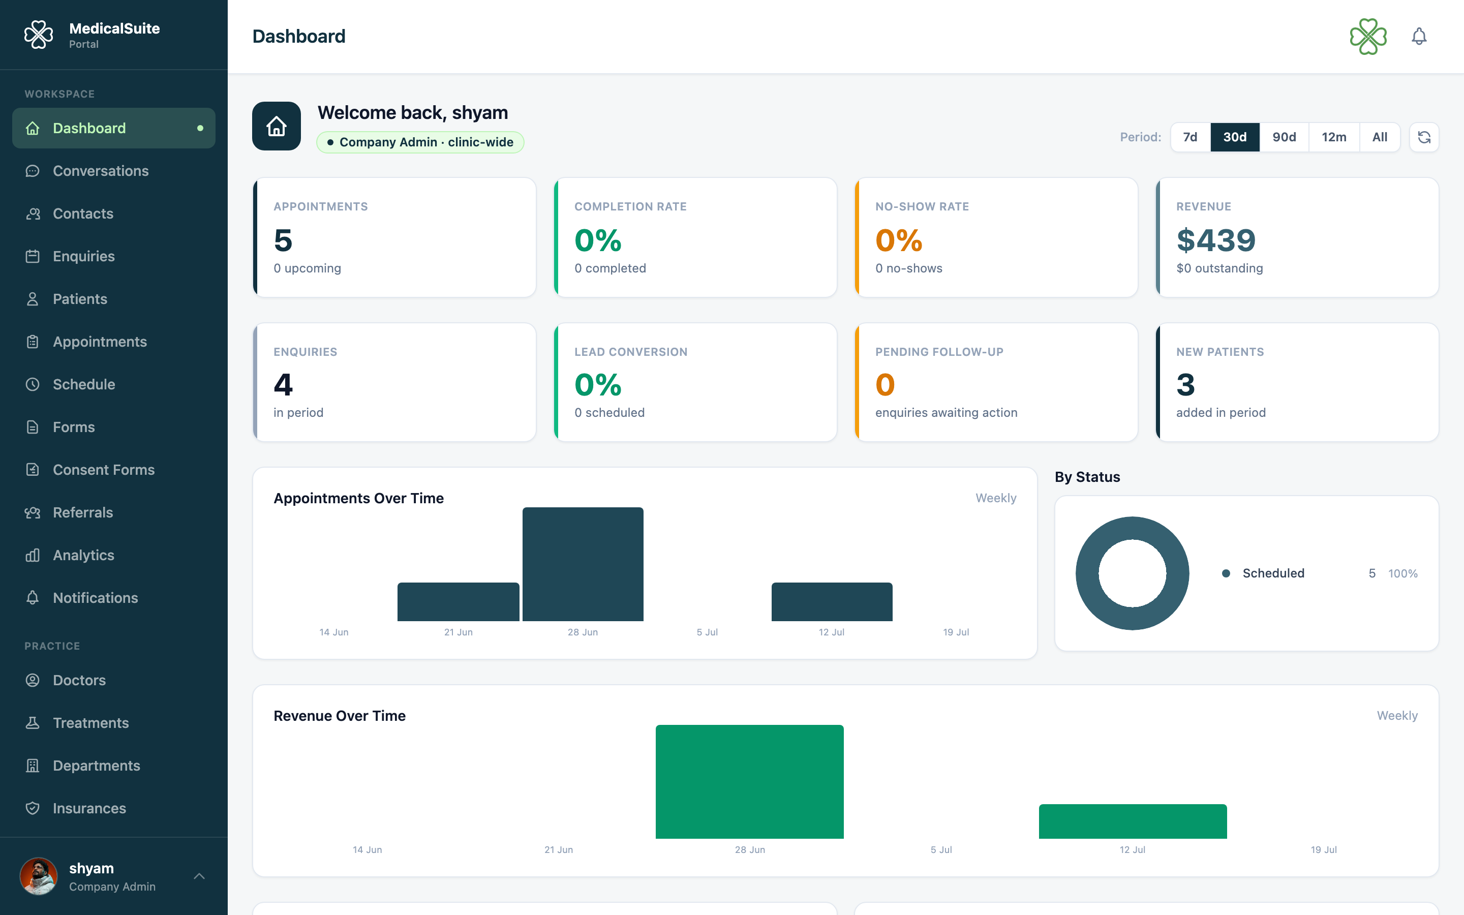Image resolution: width=1464 pixels, height=915 pixels.
Task: Switch the period to 90d
Action: (1285, 137)
